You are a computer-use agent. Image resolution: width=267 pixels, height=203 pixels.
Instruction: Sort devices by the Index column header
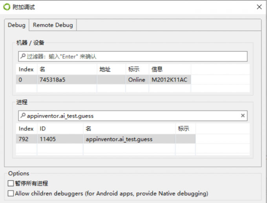[26, 69]
